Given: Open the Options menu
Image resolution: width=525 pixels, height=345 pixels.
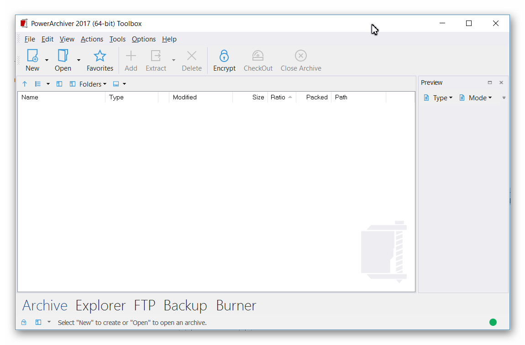Looking at the screenshot, I should tap(144, 39).
